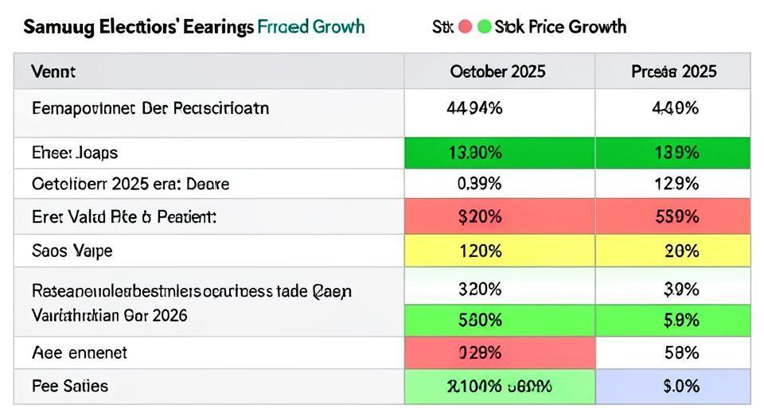Select the Vennt column header

(x=53, y=72)
